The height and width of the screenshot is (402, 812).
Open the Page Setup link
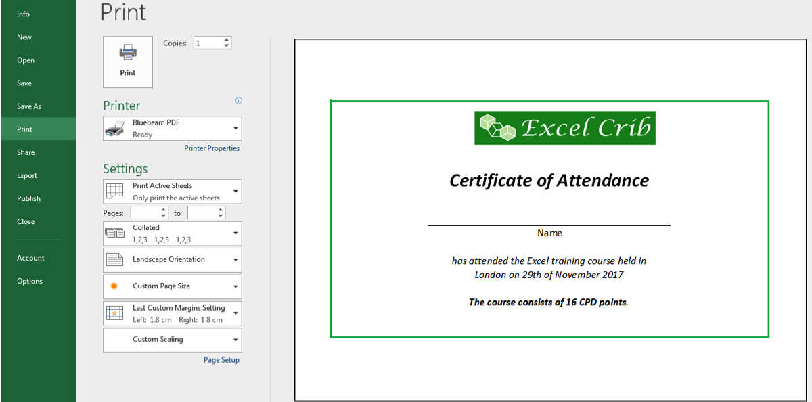click(221, 359)
